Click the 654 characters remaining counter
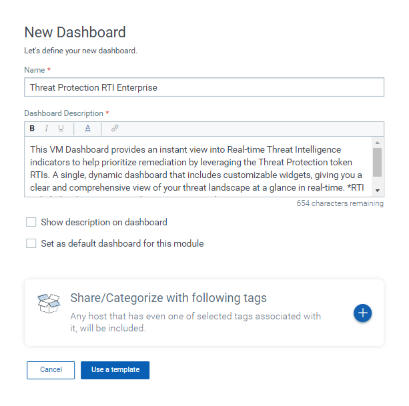 [340, 203]
